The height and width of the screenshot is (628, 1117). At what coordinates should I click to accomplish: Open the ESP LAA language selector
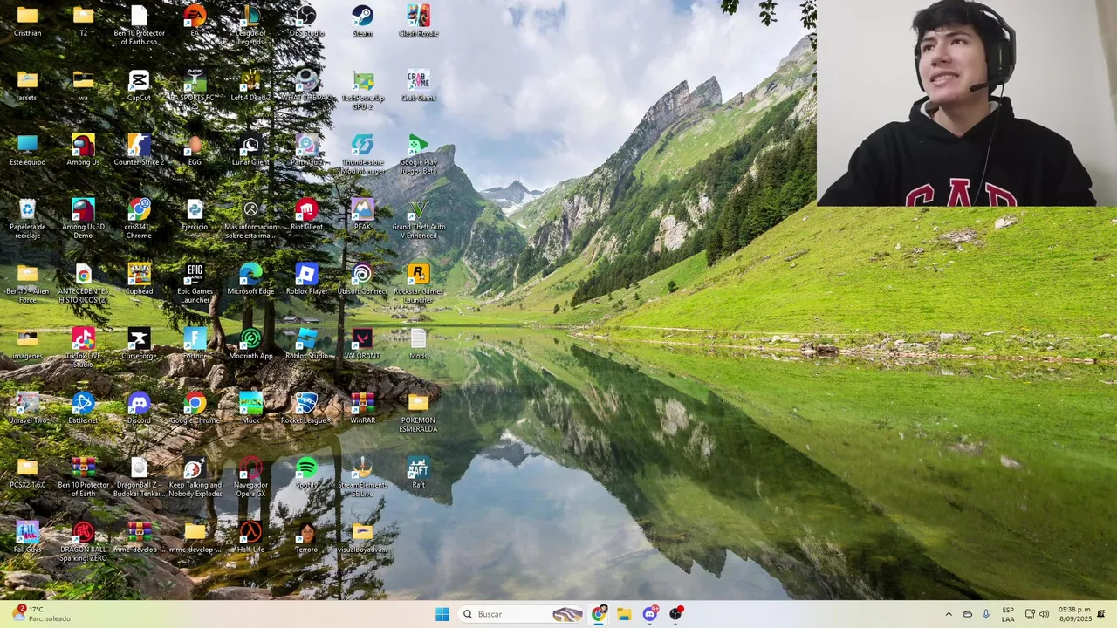click(x=1008, y=614)
